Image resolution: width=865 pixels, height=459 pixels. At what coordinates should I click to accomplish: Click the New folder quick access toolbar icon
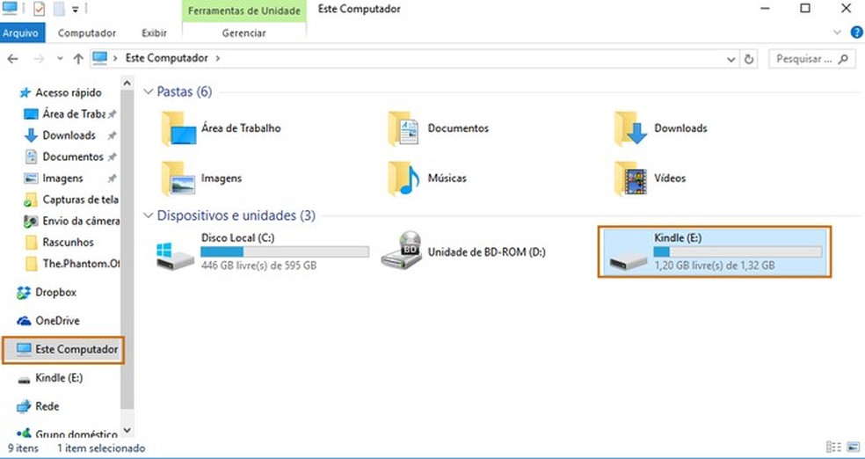point(59,9)
